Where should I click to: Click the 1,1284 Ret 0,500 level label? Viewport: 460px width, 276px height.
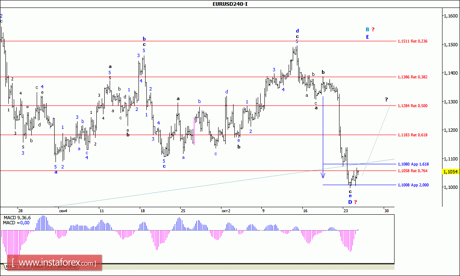[x=413, y=106]
